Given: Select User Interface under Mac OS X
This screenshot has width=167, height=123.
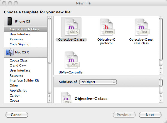Looking at the screenshot, I should 26,70.
